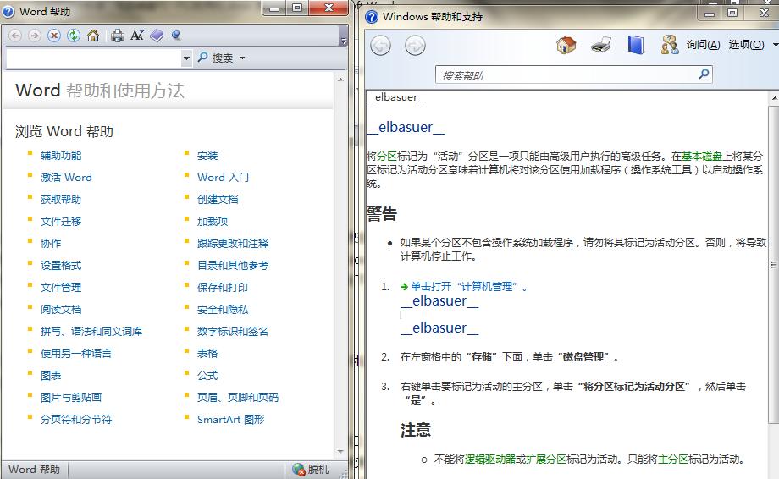Open the 表格 topic
This screenshot has width=779, height=479.
tap(207, 354)
